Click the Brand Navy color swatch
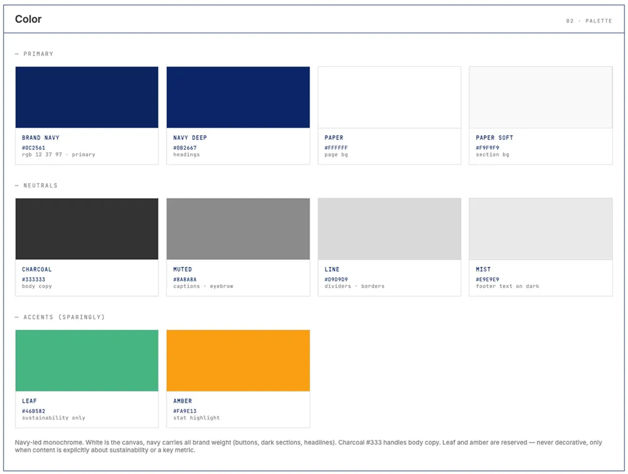628x474 pixels. [x=87, y=97]
